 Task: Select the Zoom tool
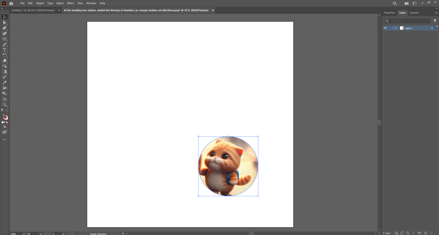[x=5, y=104]
